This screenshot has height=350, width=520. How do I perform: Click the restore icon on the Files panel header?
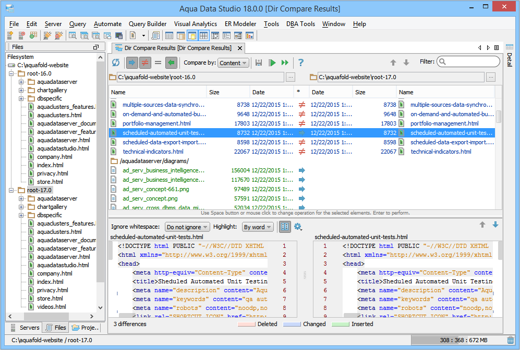[96, 47]
